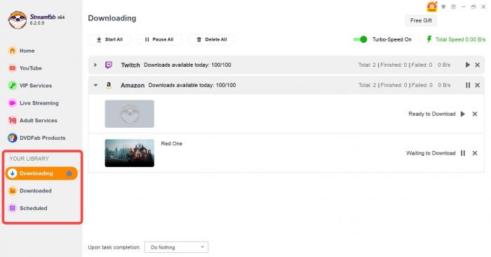Viewport: 491px width, 257px height.
Task: Start the Ready to Download item
Action: [x=463, y=114]
